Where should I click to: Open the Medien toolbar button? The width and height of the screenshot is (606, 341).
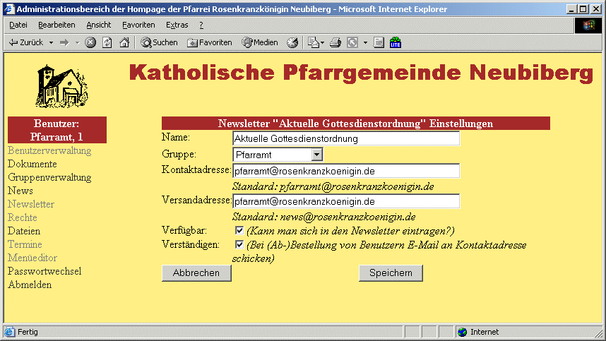pyautogui.click(x=260, y=42)
